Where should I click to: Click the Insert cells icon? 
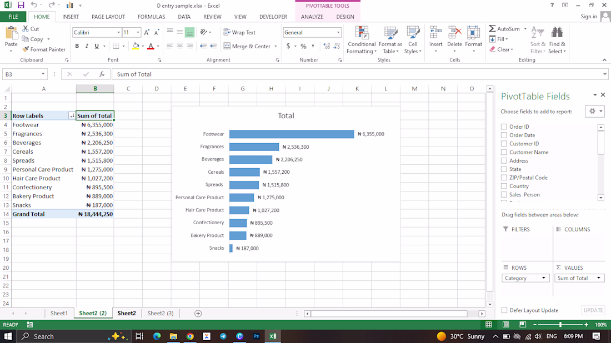pos(435,33)
